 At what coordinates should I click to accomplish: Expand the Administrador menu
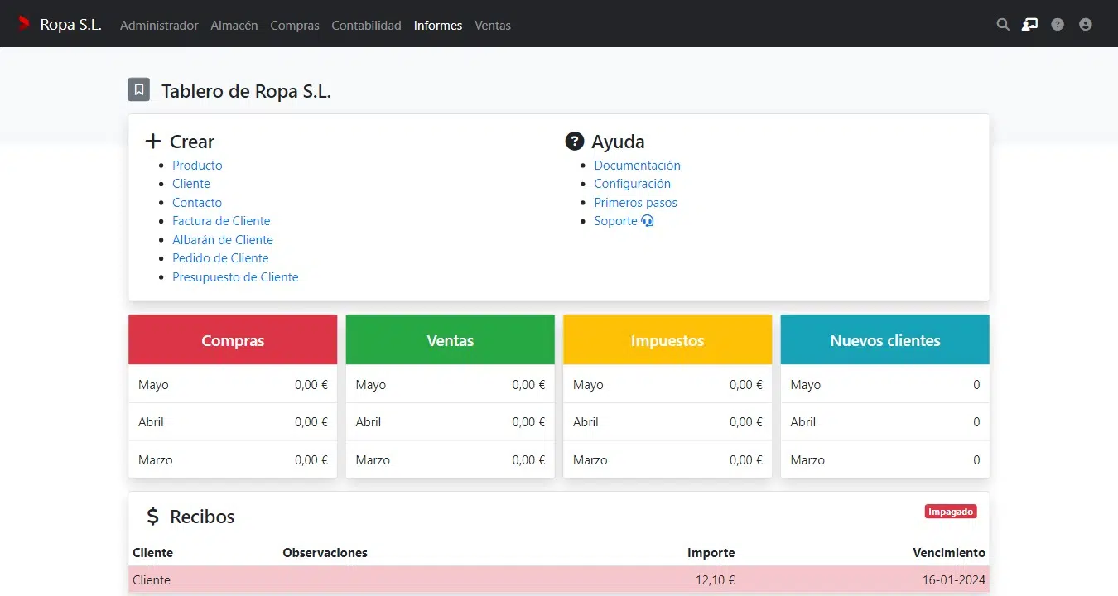(x=159, y=26)
